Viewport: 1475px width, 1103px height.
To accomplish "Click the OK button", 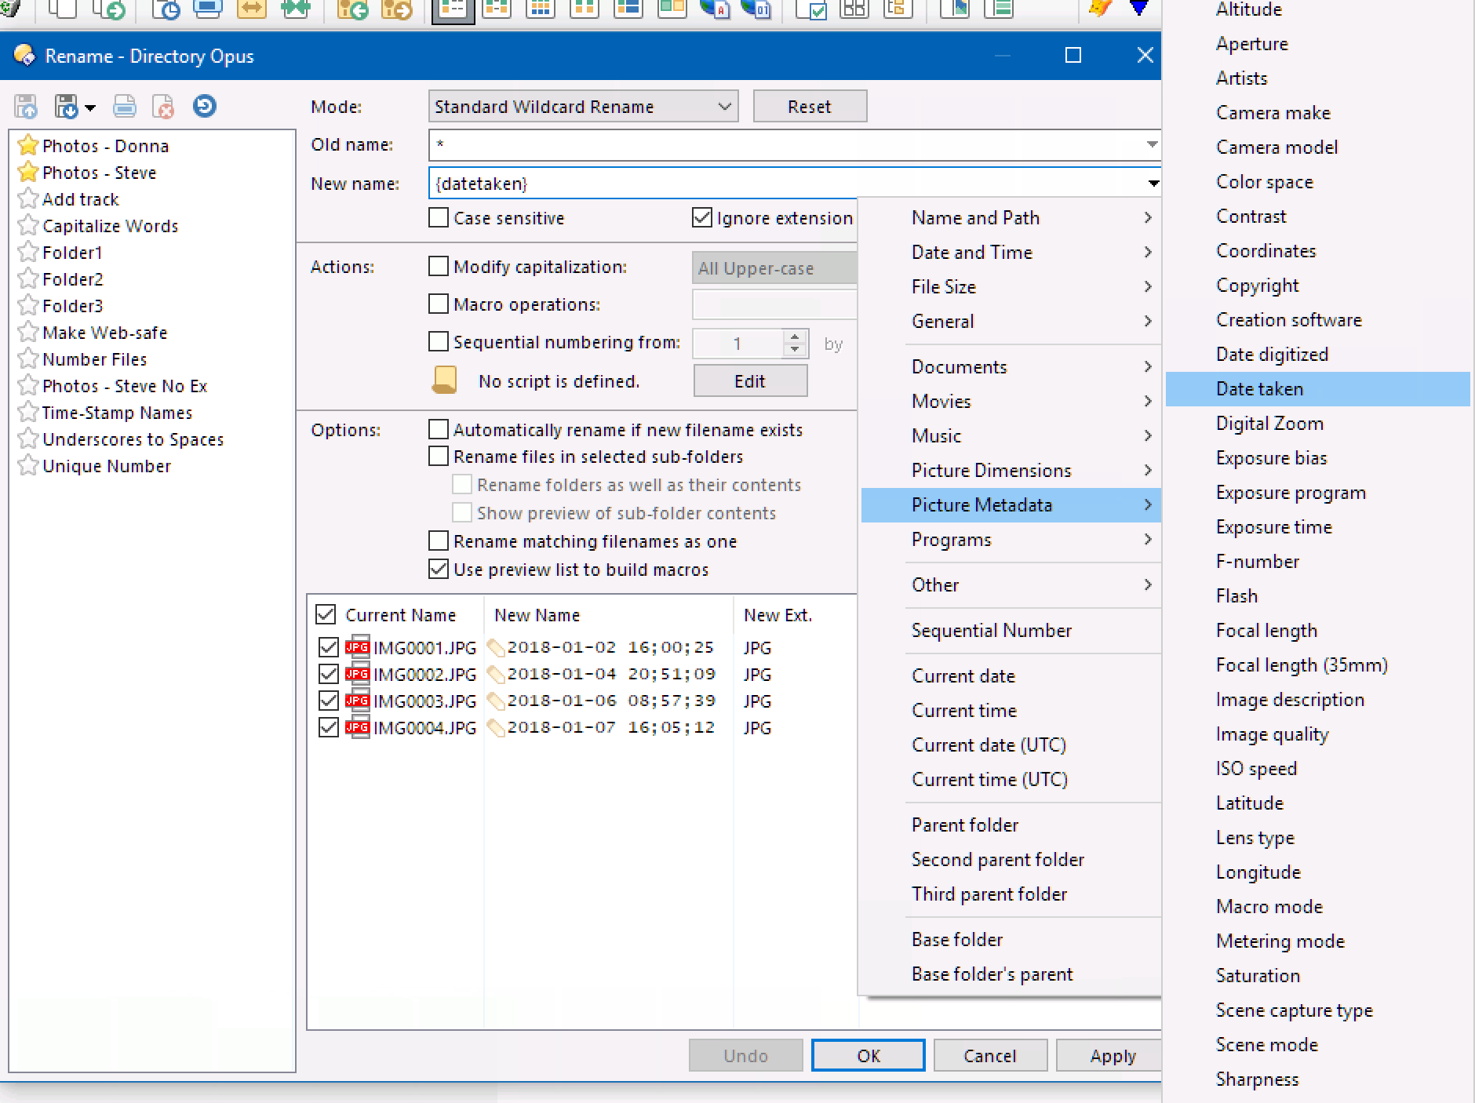I will (868, 1055).
